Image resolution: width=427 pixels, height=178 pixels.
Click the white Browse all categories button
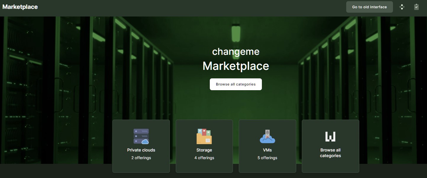coord(236,84)
